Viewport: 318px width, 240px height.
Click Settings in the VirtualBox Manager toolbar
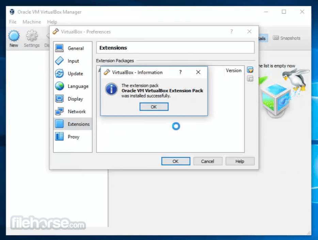[32, 39]
